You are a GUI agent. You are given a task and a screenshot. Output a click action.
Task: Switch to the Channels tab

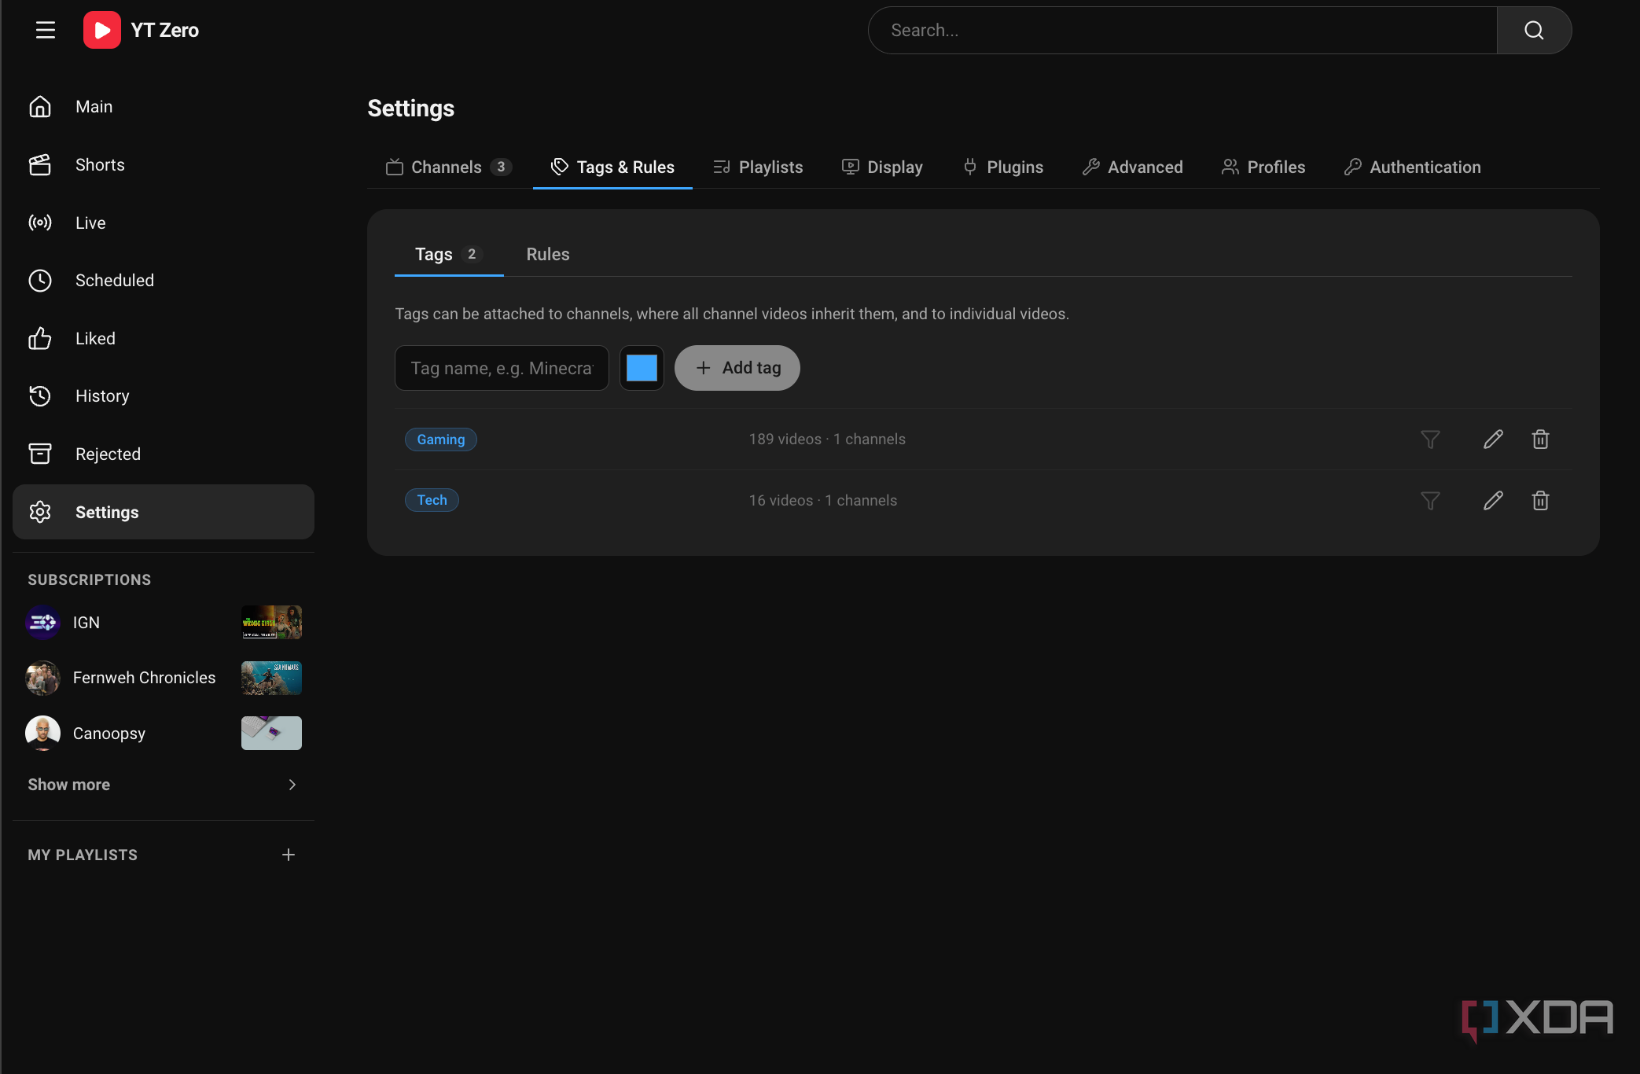tap(449, 167)
